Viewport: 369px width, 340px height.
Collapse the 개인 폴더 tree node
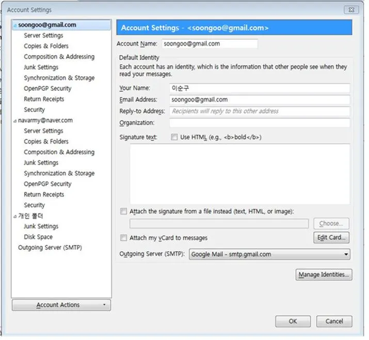[15, 216]
